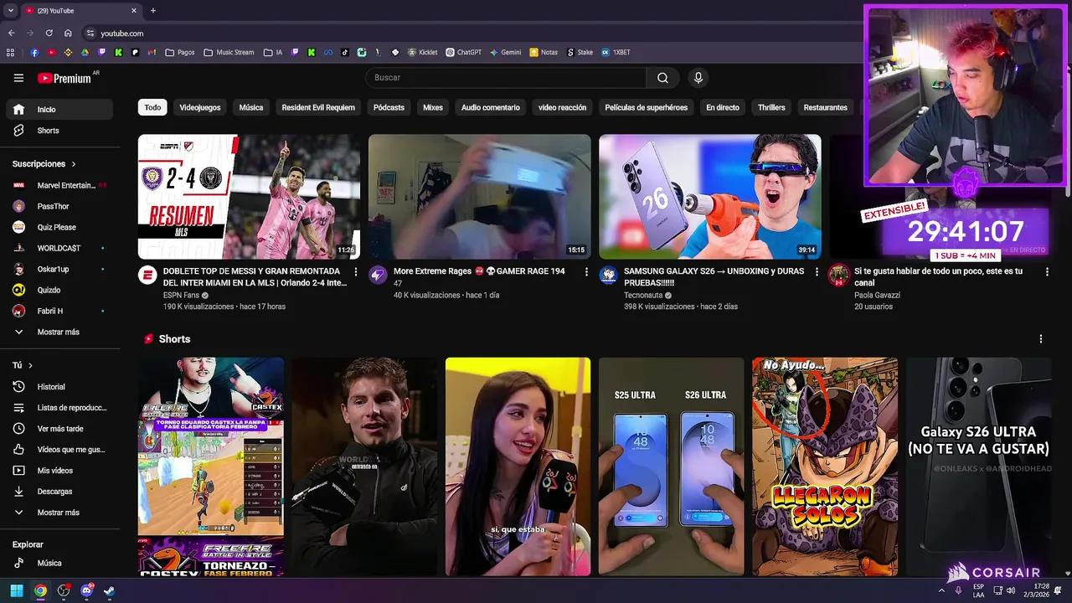Open the Pagos bookmark folder
The image size is (1072, 603).
[x=180, y=52]
